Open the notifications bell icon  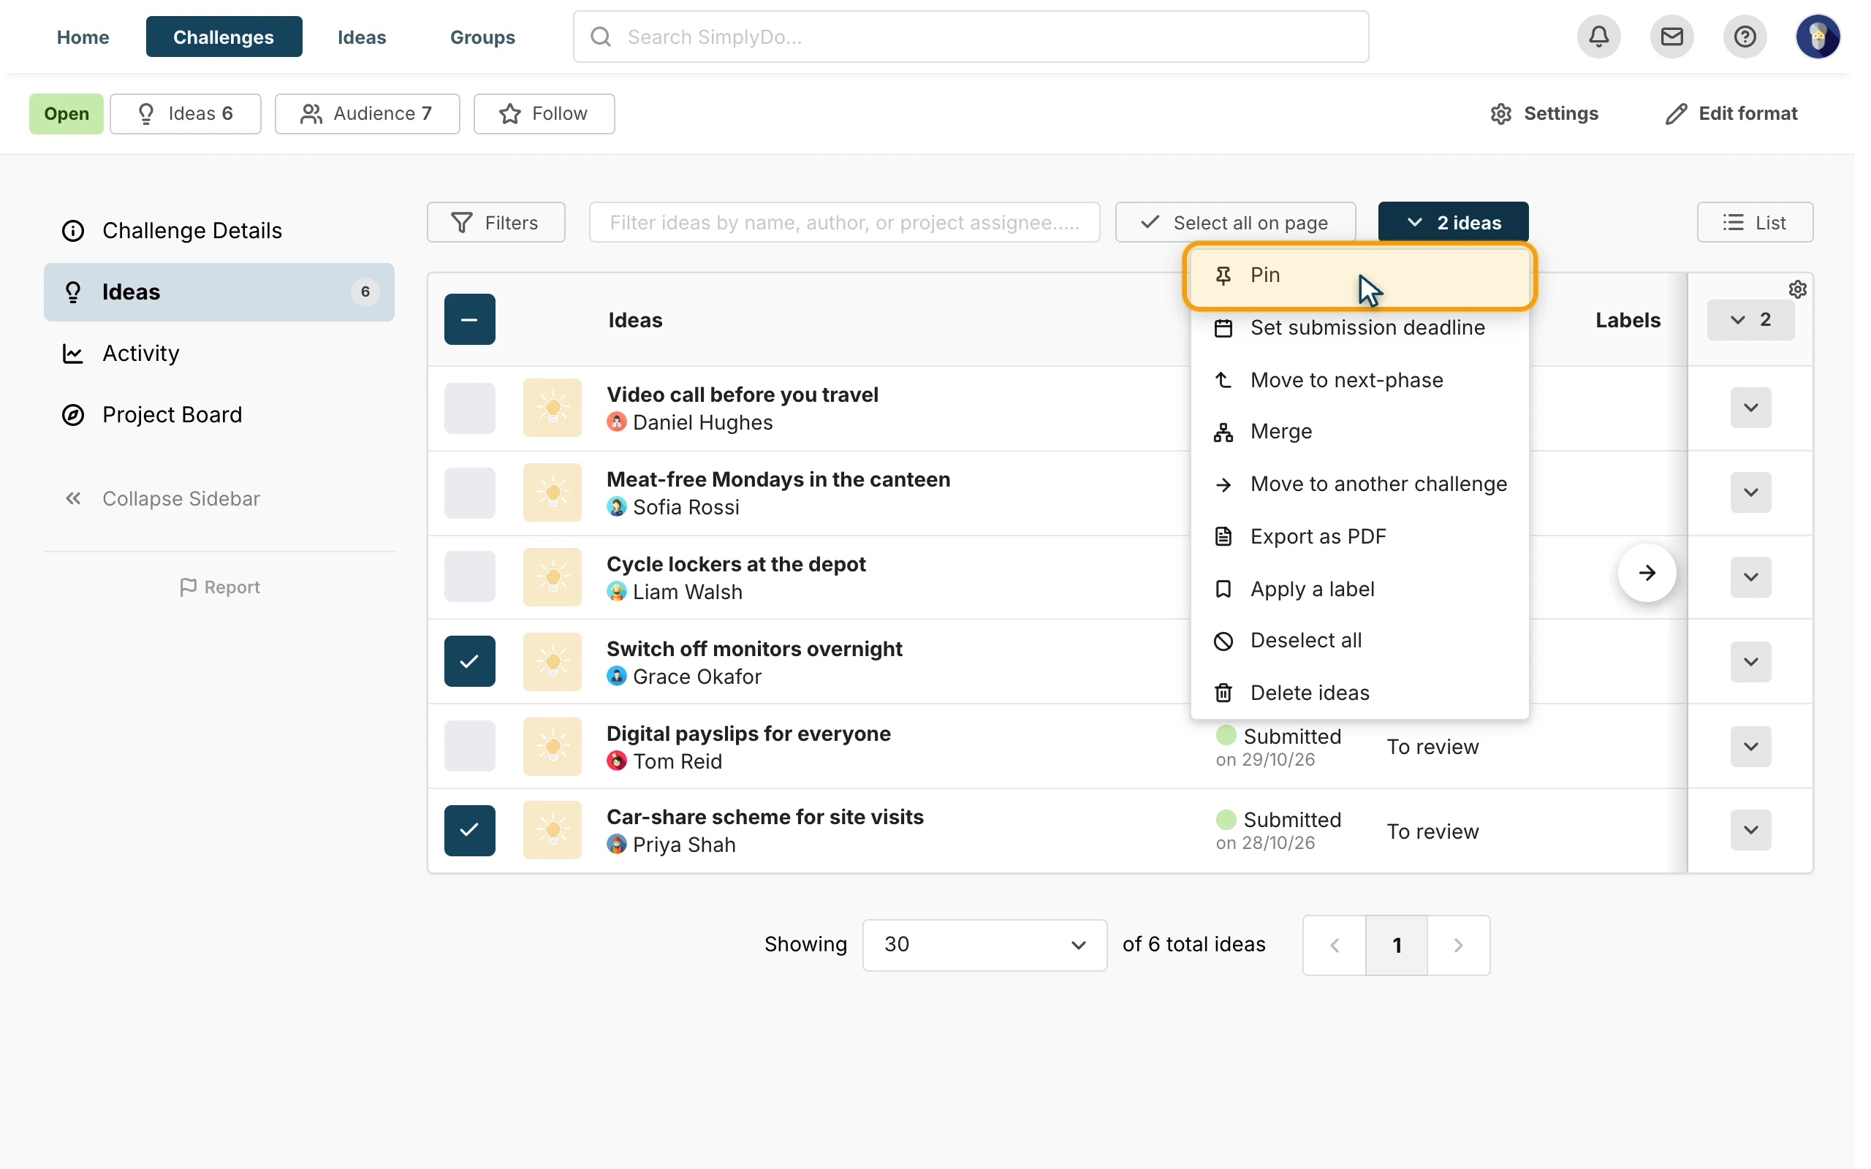coord(1598,37)
